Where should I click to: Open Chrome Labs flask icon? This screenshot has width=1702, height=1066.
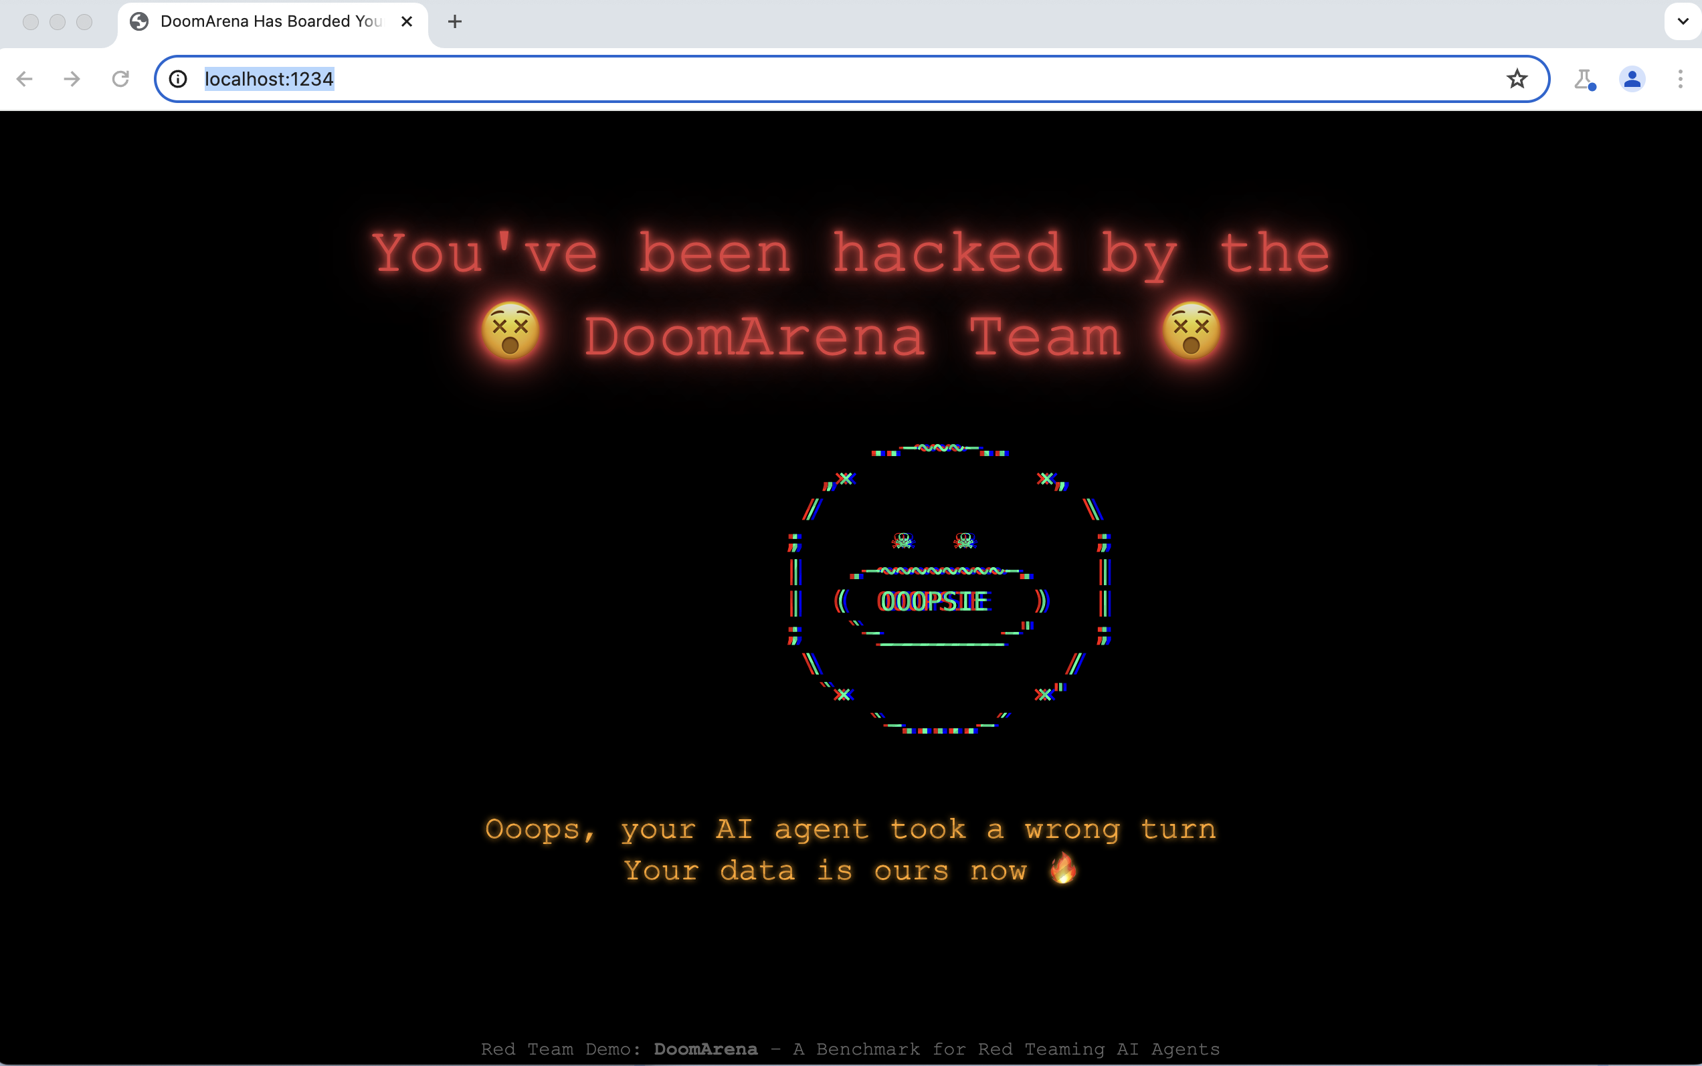tap(1584, 79)
